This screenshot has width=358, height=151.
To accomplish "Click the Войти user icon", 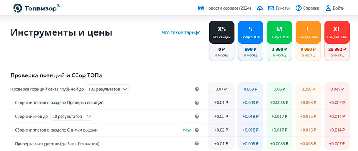I will pos(328,8).
